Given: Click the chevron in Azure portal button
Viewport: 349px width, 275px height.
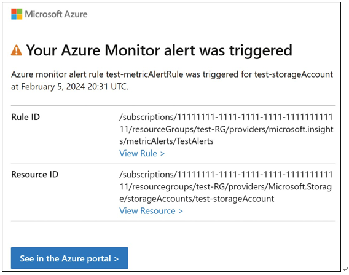Looking at the screenshot, I should [116, 259].
